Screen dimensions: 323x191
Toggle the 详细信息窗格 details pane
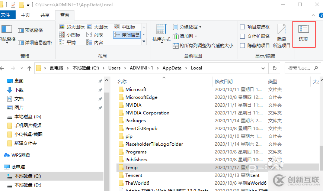[x=35, y=43]
